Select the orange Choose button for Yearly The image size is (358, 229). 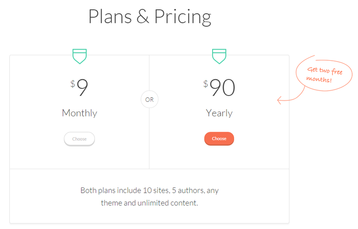[x=219, y=138]
